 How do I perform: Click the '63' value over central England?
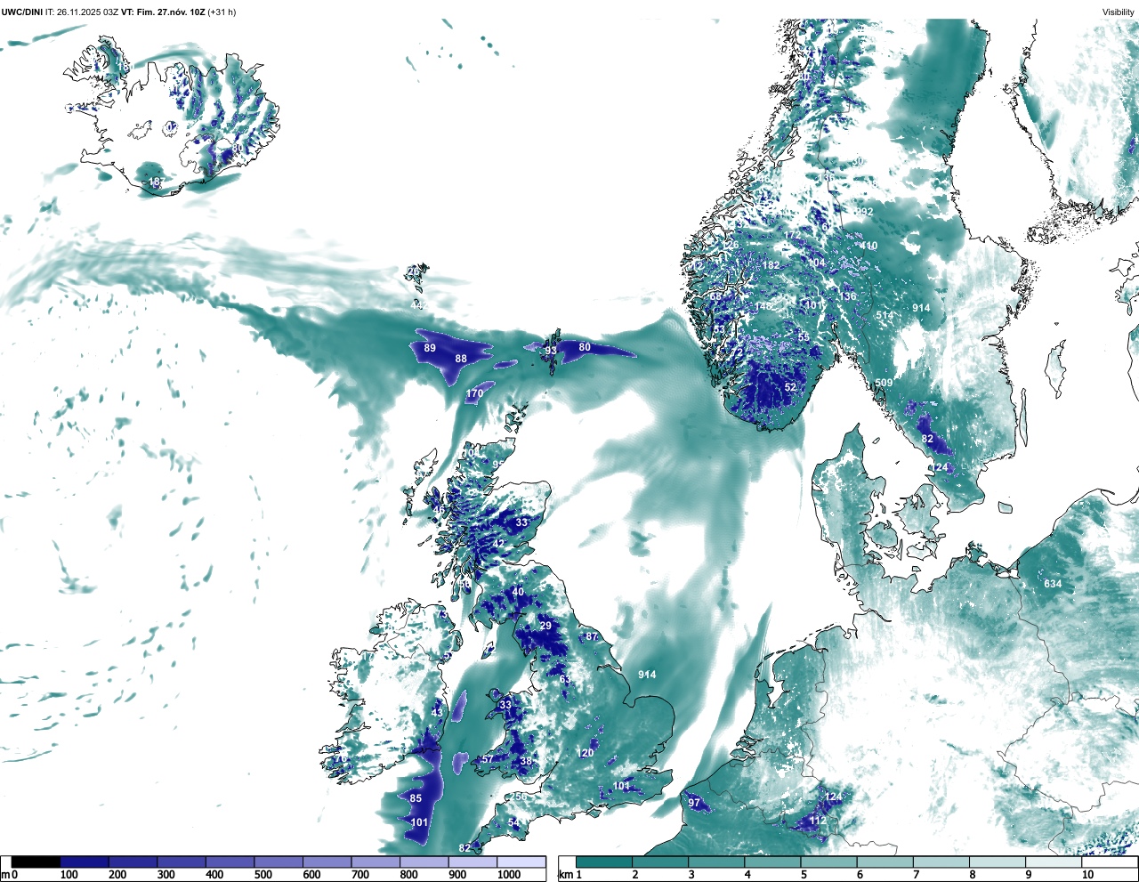(565, 679)
